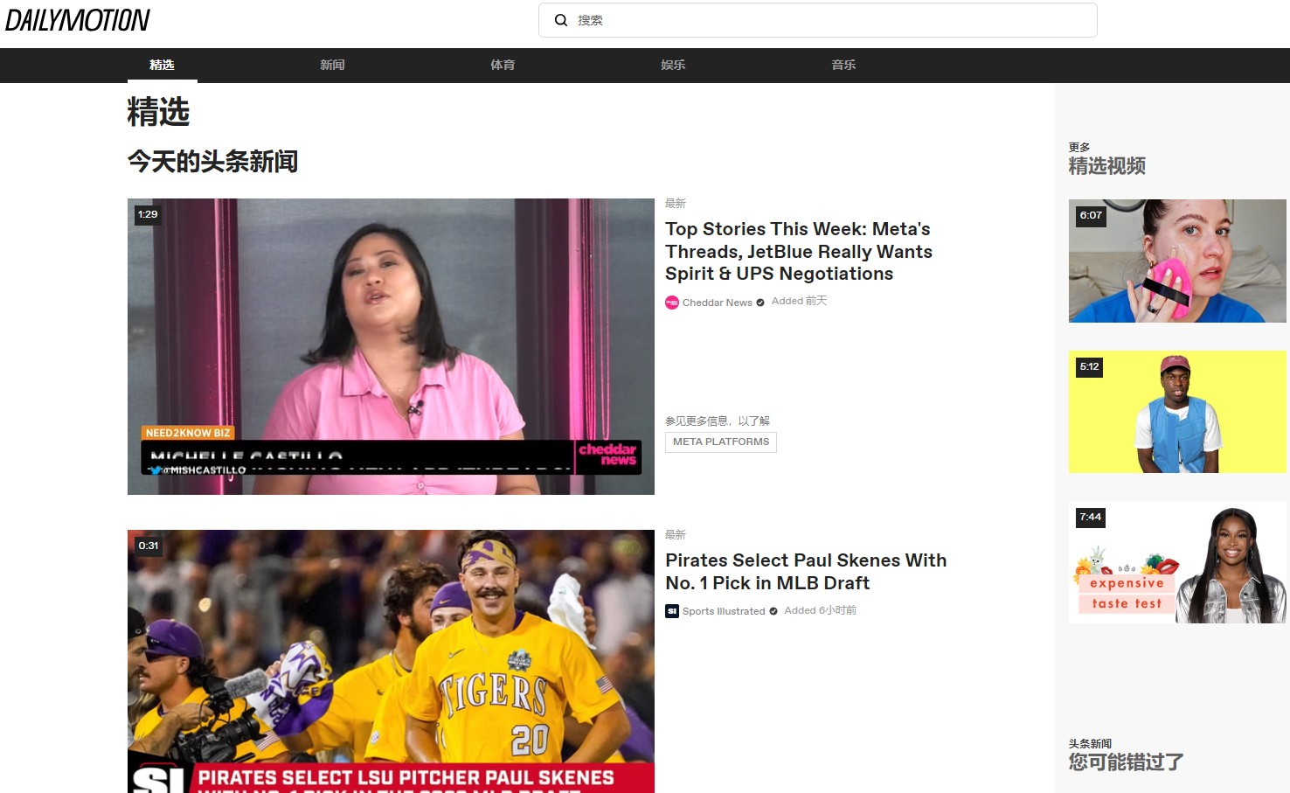Visit the Cheddar News channel link
This screenshot has height=793, width=1290.
tap(717, 303)
